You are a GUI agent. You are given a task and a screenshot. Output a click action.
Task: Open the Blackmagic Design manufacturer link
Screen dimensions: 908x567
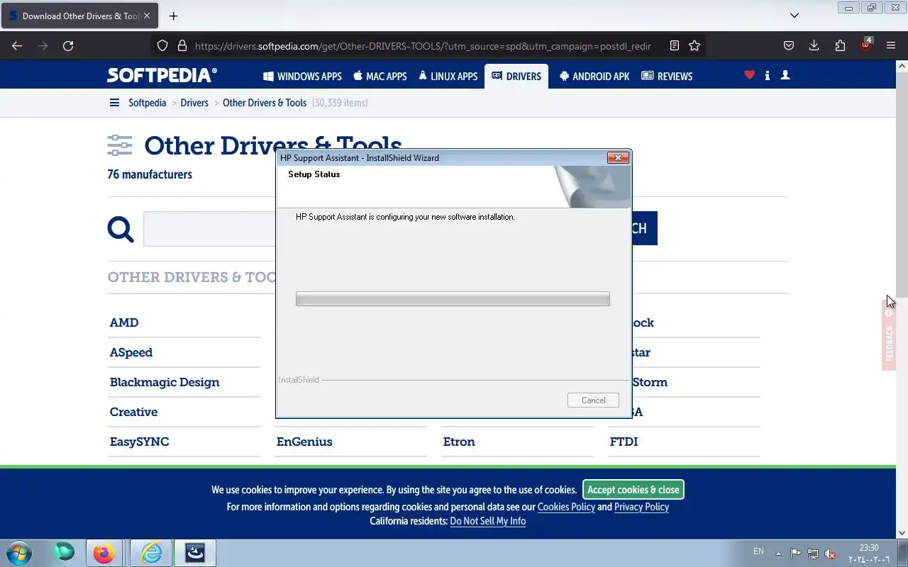(165, 382)
